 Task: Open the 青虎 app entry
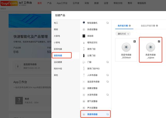27,99
